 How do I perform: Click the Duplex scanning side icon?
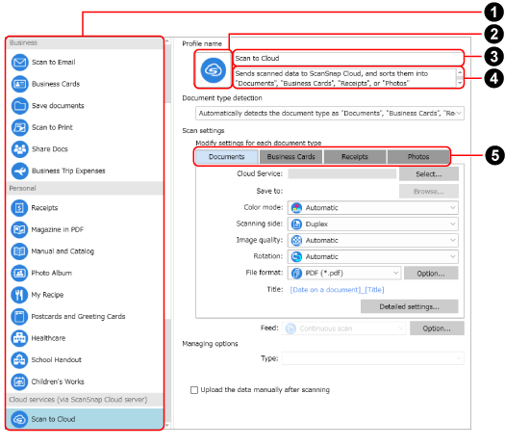[296, 224]
